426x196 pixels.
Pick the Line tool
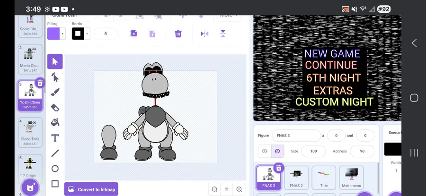click(55, 153)
